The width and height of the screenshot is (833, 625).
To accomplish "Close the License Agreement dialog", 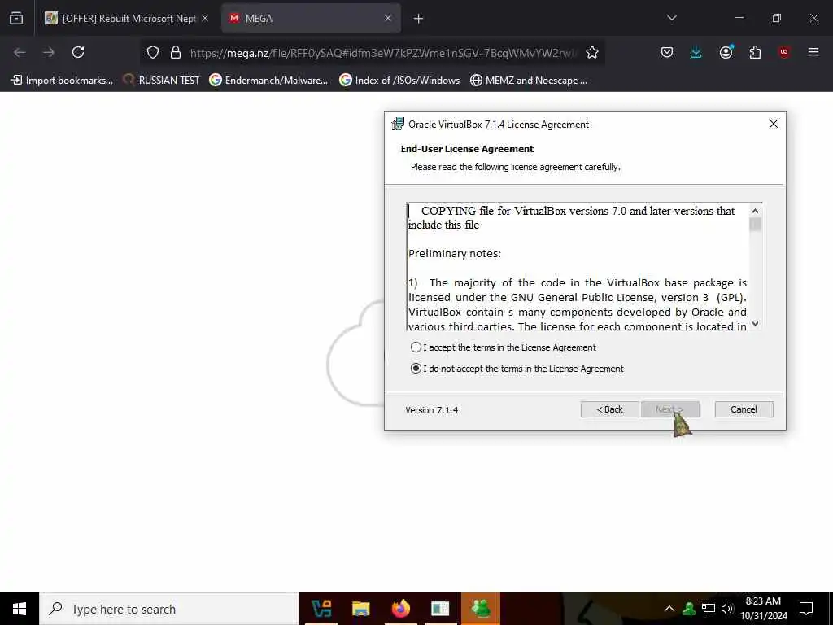I will click(773, 124).
